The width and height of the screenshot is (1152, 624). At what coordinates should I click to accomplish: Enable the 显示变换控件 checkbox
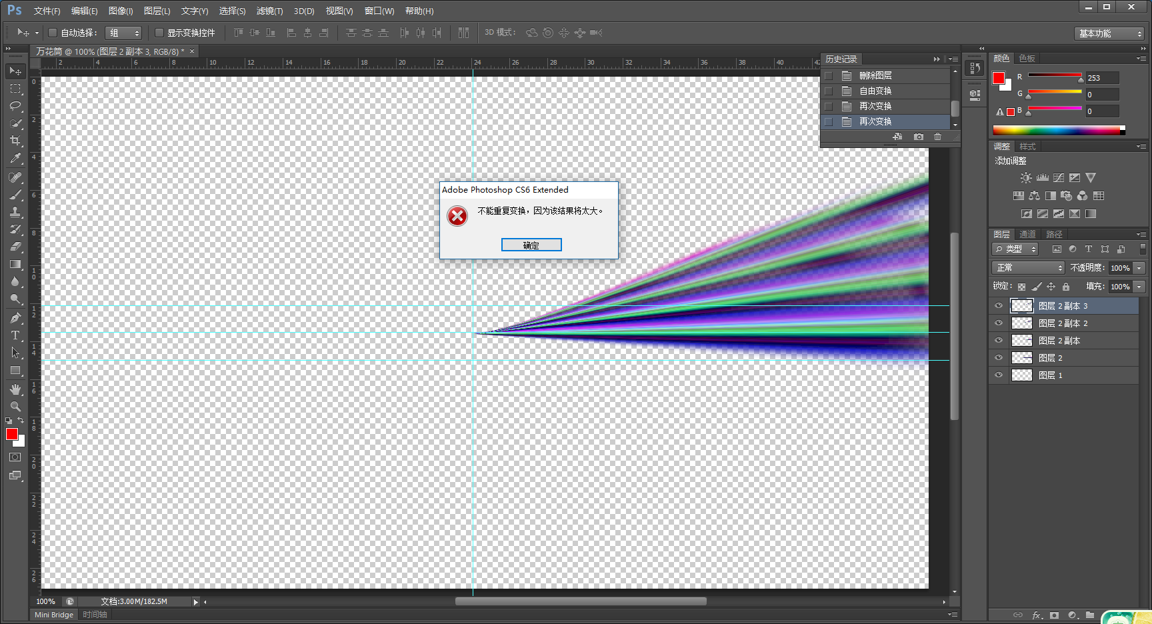(x=159, y=33)
